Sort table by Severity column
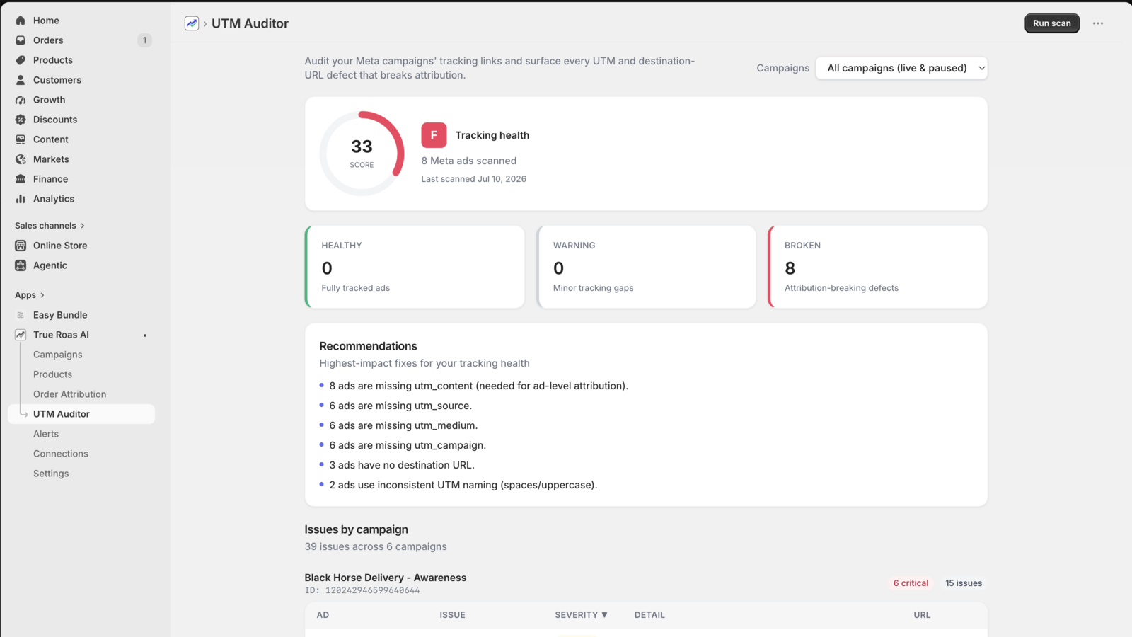1132x637 pixels. pyautogui.click(x=581, y=615)
